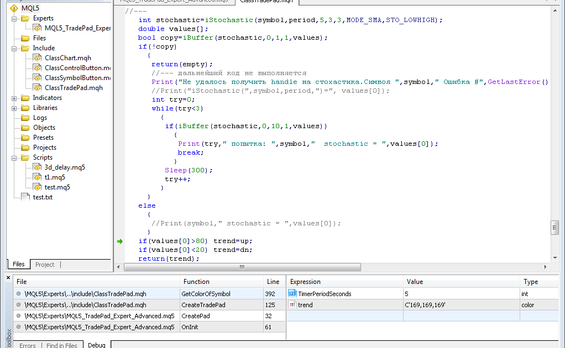The image size is (565, 348).
Task: Select the Presets folder icon
Action: [25, 138]
